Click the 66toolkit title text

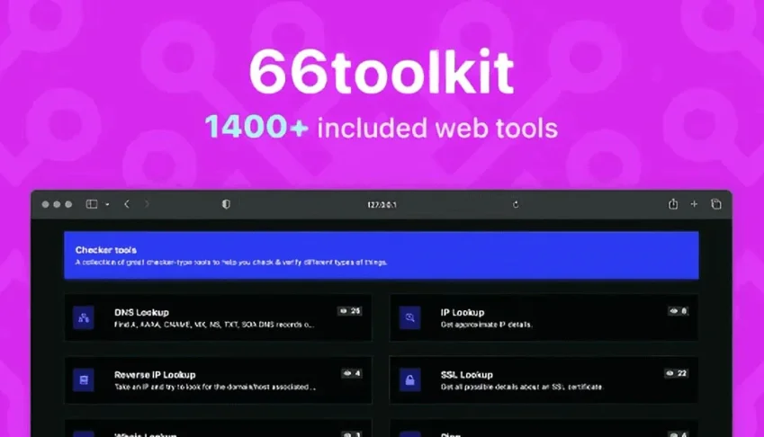382,72
